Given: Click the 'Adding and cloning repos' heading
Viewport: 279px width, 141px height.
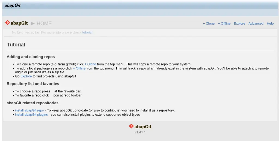Looking at the screenshot, I should (x=31, y=57).
